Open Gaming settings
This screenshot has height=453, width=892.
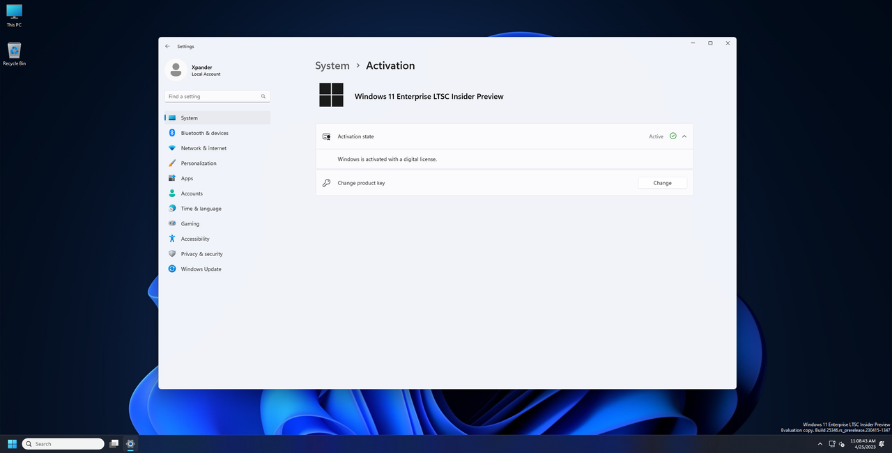click(x=217, y=223)
